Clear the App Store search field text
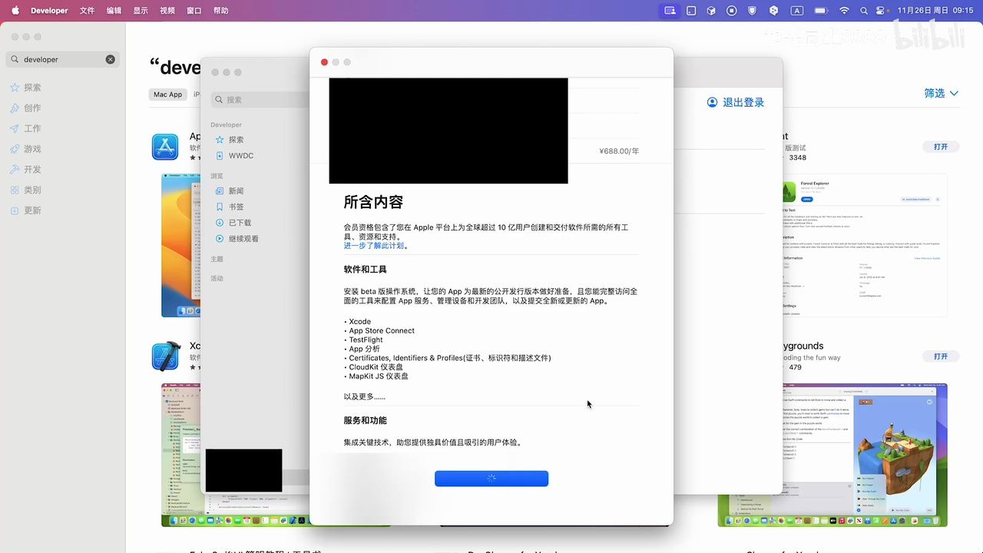Viewport: 983px width, 553px height. pos(110,59)
